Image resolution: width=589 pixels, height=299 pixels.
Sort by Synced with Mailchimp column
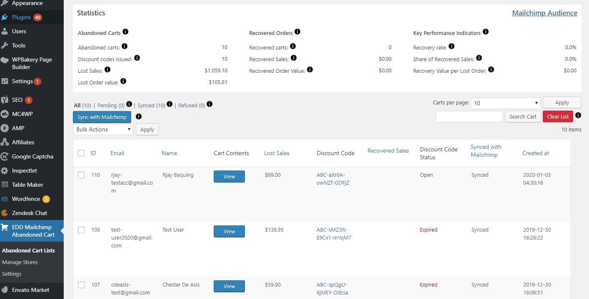click(x=486, y=151)
